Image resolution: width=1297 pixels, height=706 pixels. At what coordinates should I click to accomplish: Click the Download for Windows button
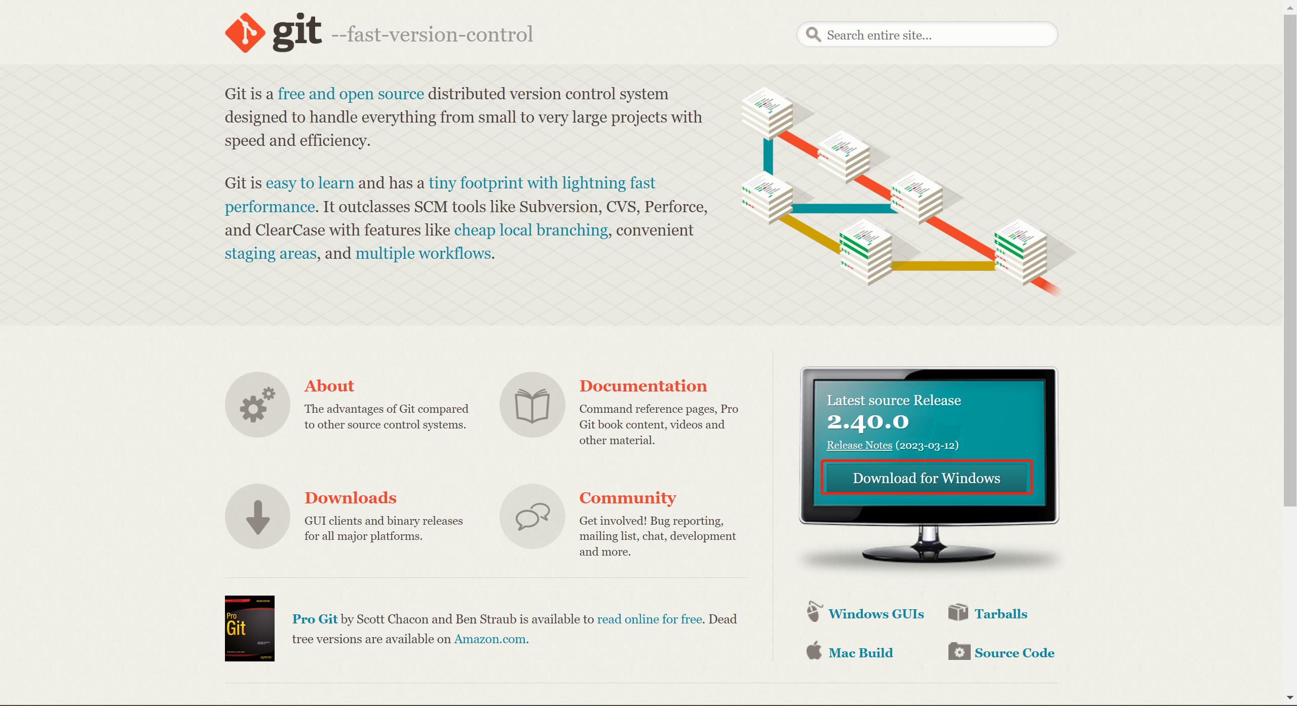tap(927, 477)
